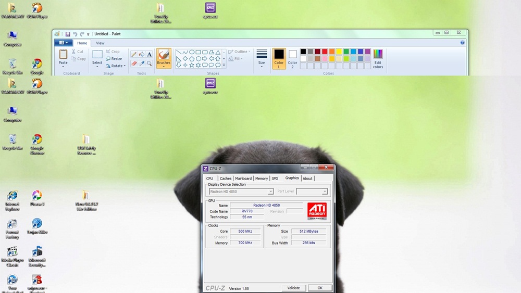Click the Resize command in Image group
521x293 pixels.
114,59
